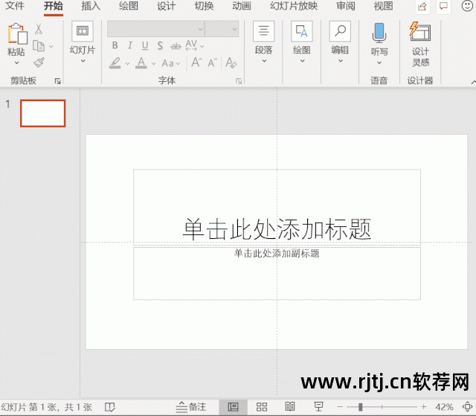Adjust the zoom slider handle
The height and width of the screenshot is (416, 476).
click(360, 407)
